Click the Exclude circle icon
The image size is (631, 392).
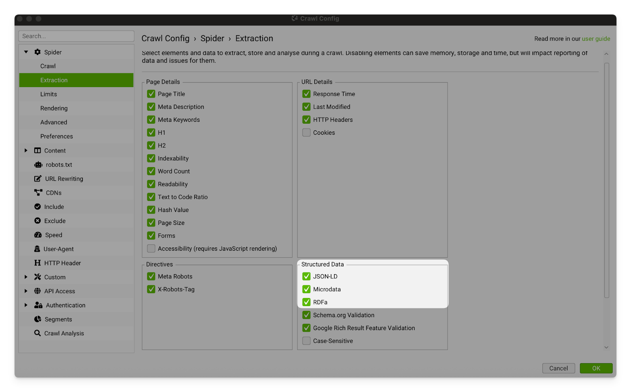click(37, 221)
